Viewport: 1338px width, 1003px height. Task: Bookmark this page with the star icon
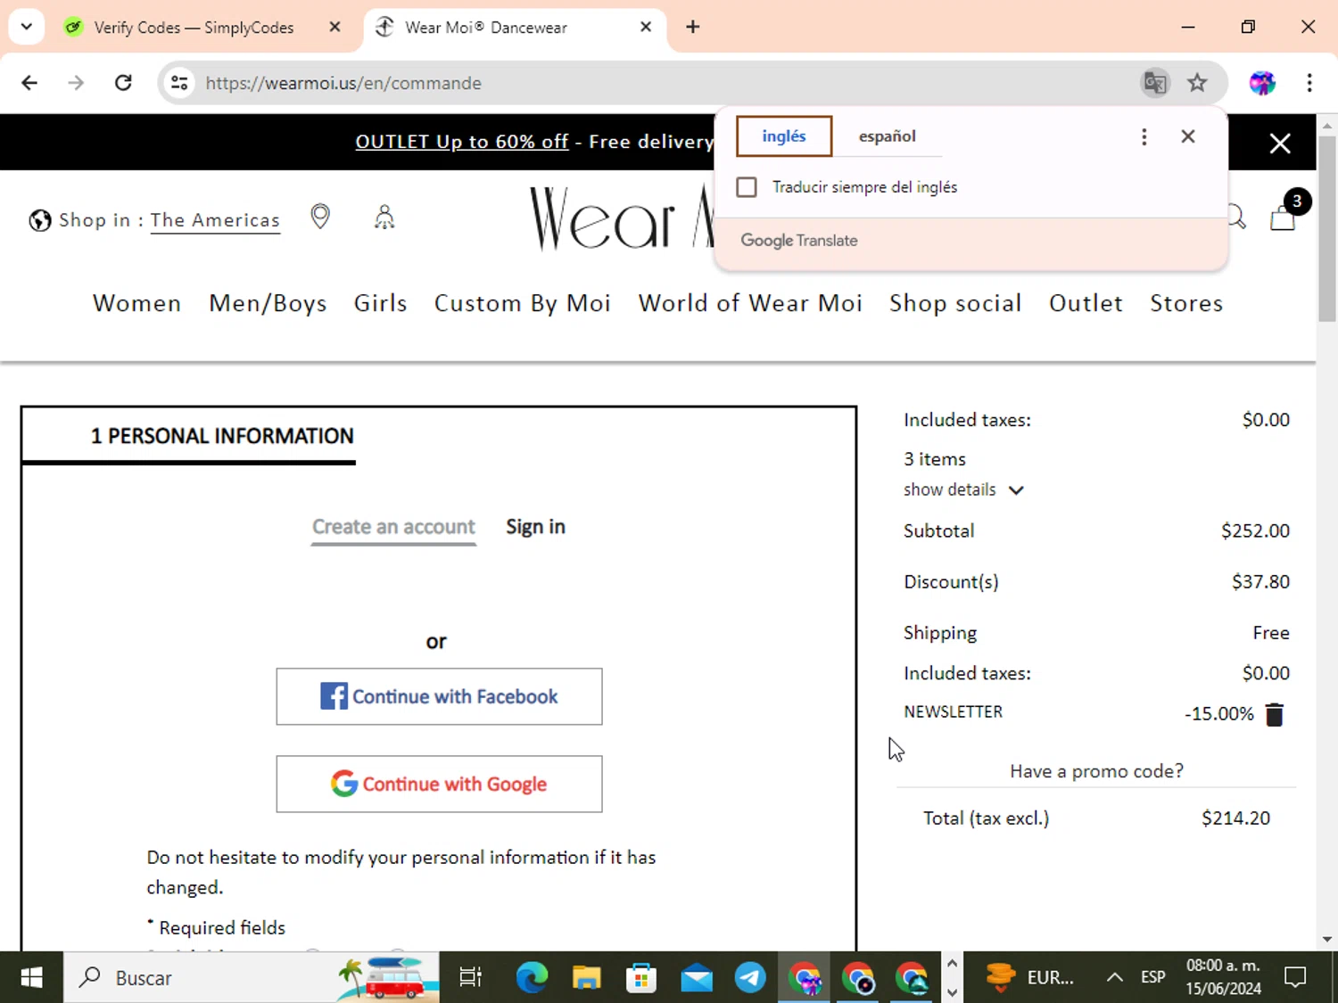[x=1197, y=83]
